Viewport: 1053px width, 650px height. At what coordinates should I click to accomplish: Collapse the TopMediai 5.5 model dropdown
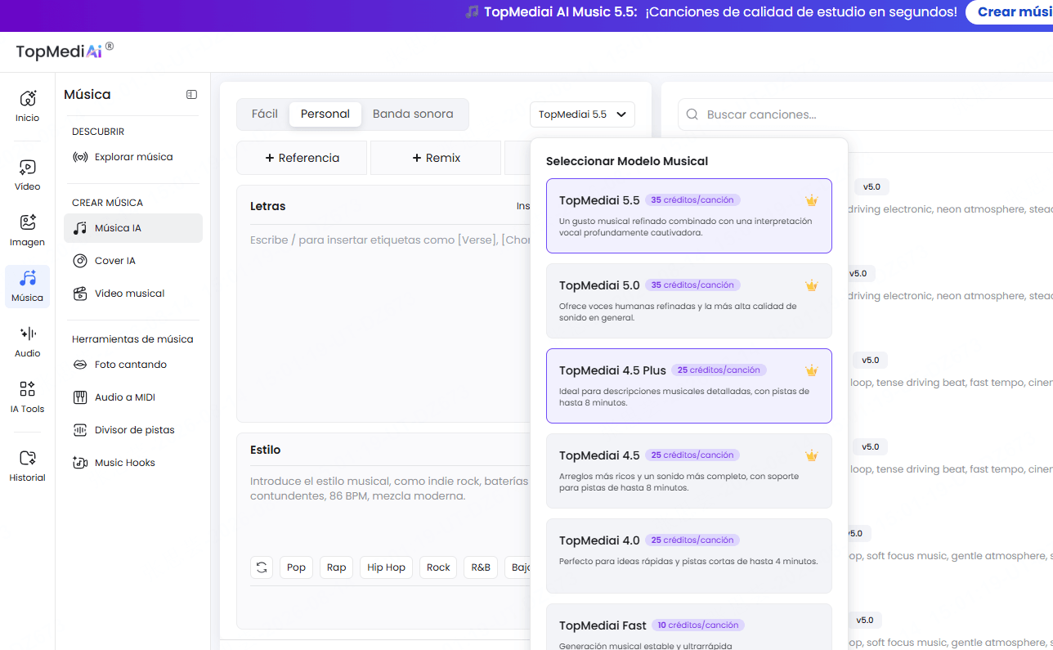582,114
